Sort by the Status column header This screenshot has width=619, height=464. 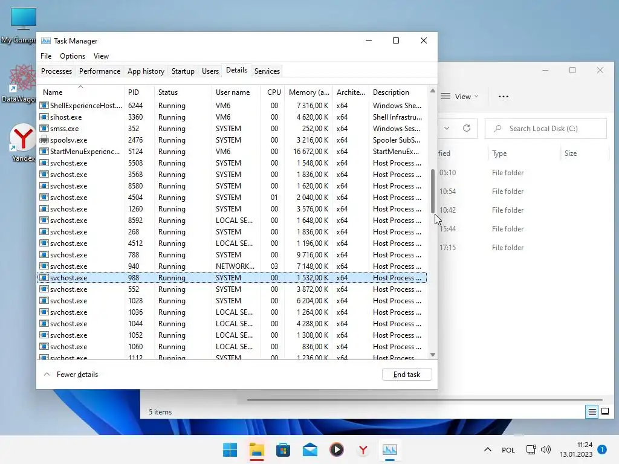click(183, 92)
